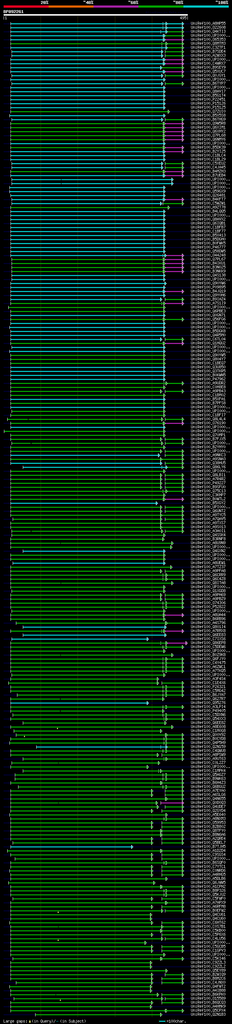Open hit UniRef100_C3ZTF1
Image resolution: width=232 pixels, height=1024 pixels.
tap(208, 47)
